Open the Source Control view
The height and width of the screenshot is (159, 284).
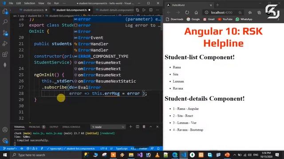[x=5, y=33]
